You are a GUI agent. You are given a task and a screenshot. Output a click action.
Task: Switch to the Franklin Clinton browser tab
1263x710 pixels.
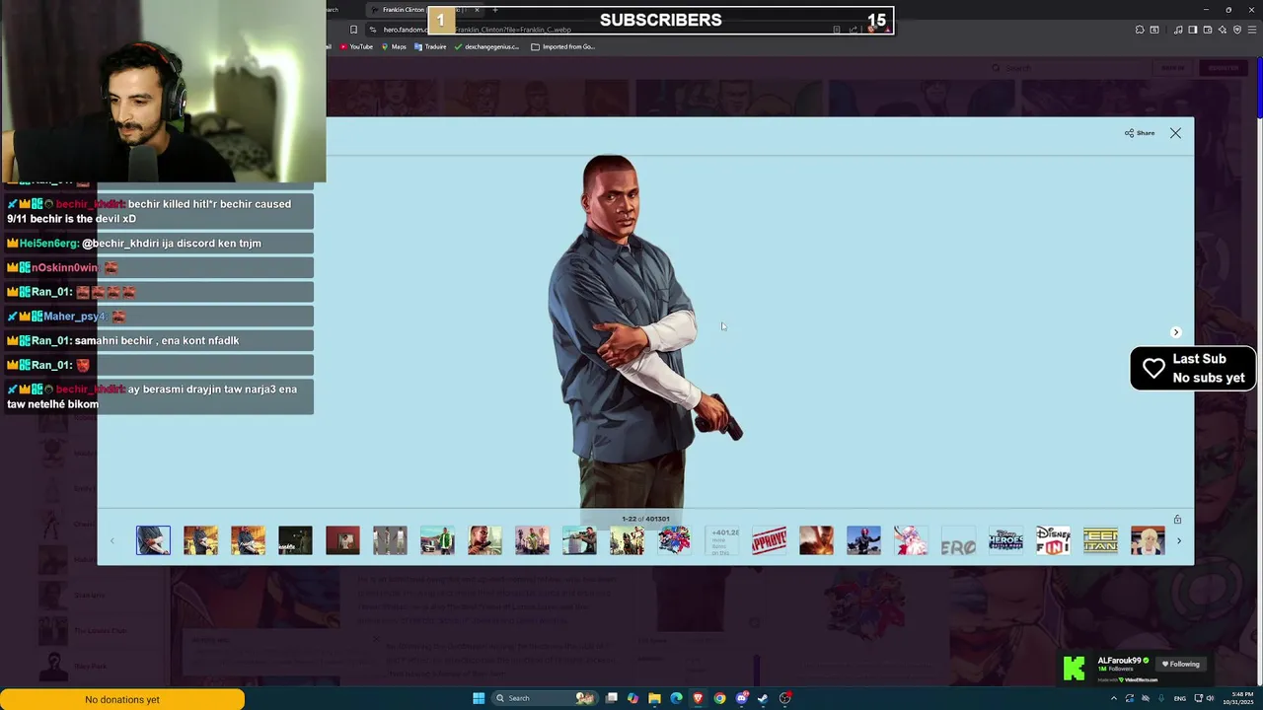(424, 10)
